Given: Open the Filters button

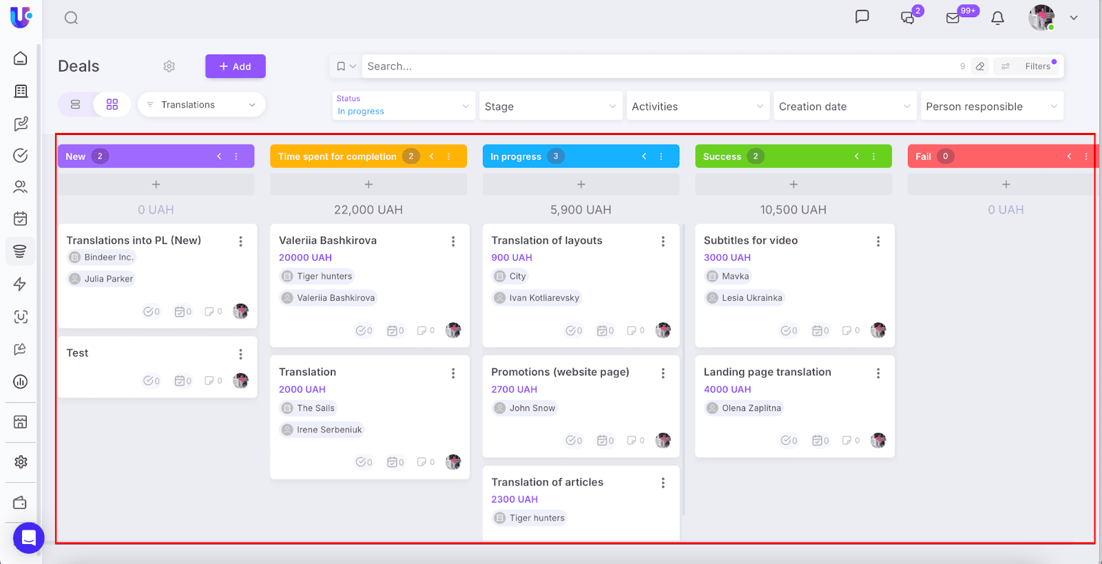Looking at the screenshot, I should pos(1029,66).
